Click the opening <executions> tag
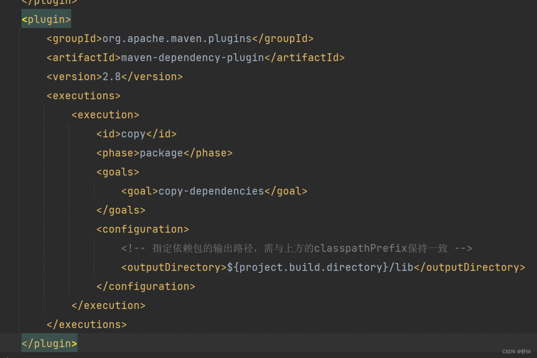This screenshot has width=537, height=358. pyautogui.click(x=83, y=96)
